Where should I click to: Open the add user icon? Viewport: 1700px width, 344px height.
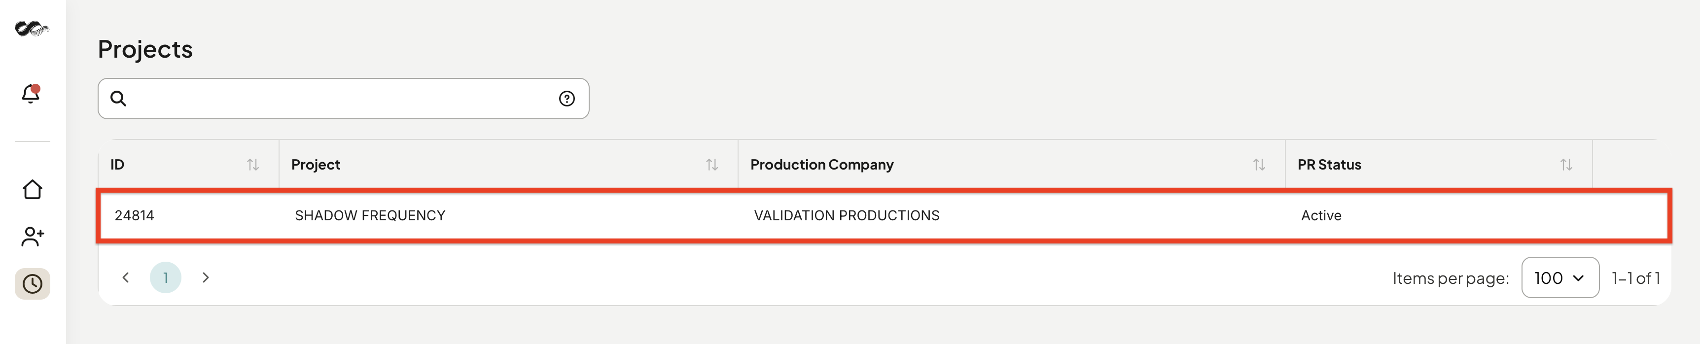click(x=33, y=237)
